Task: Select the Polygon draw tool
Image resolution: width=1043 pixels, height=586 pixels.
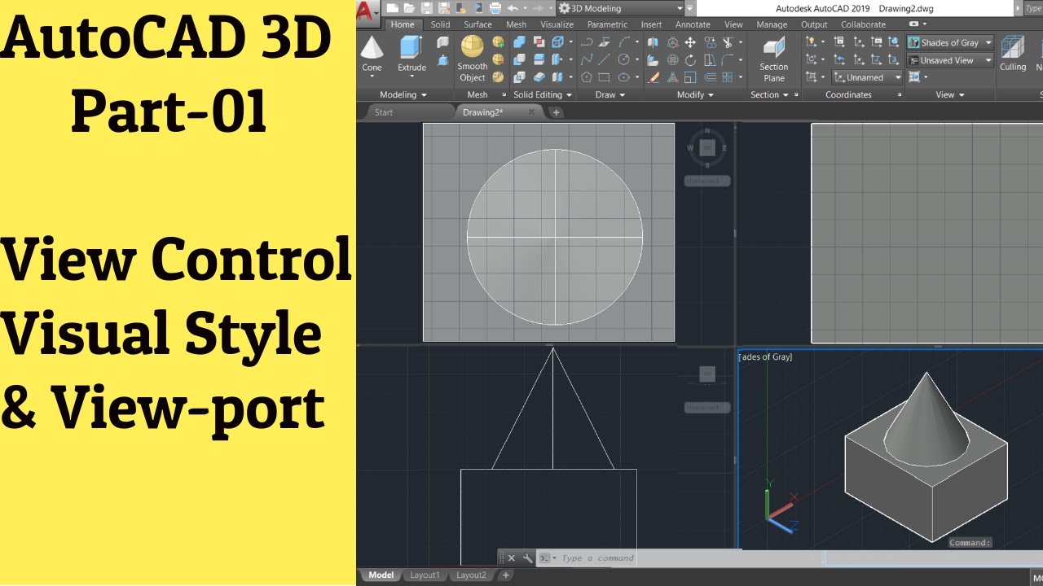Action: 587,77
